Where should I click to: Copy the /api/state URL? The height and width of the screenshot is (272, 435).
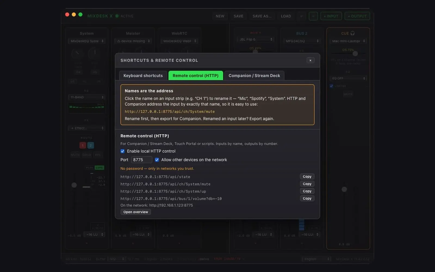pos(307,177)
